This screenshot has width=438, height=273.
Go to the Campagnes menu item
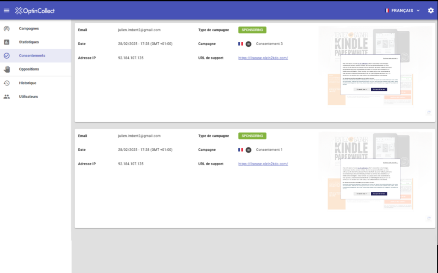[29, 29]
